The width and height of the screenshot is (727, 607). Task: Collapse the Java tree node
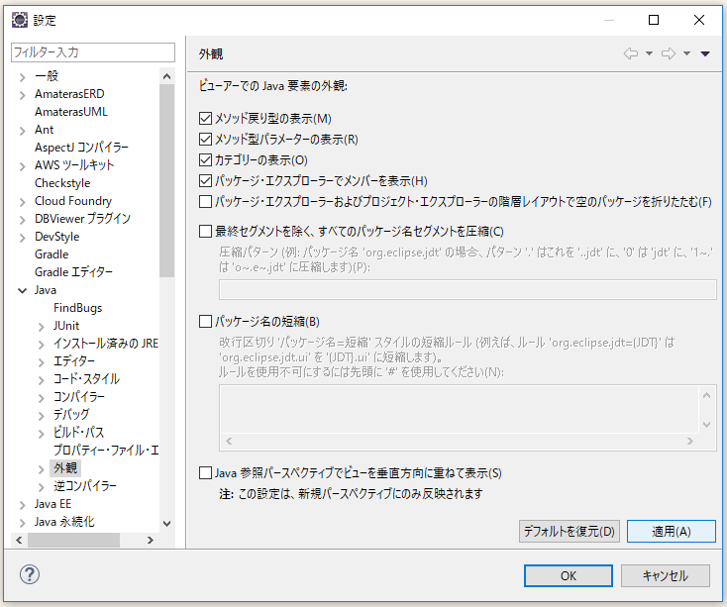point(22,291)
